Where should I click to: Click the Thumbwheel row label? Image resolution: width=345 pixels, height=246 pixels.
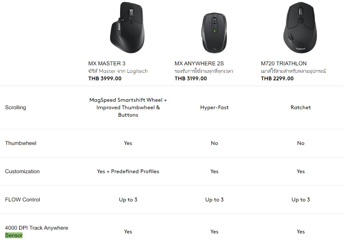pos(20,143)
